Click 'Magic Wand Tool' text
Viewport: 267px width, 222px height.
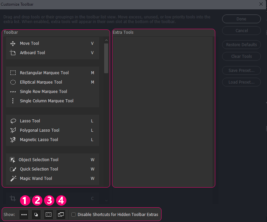click(x=36, y=179)
